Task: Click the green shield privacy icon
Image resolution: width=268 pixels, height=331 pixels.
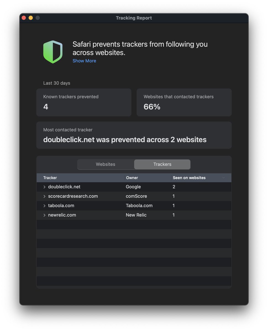Action: 53,52
